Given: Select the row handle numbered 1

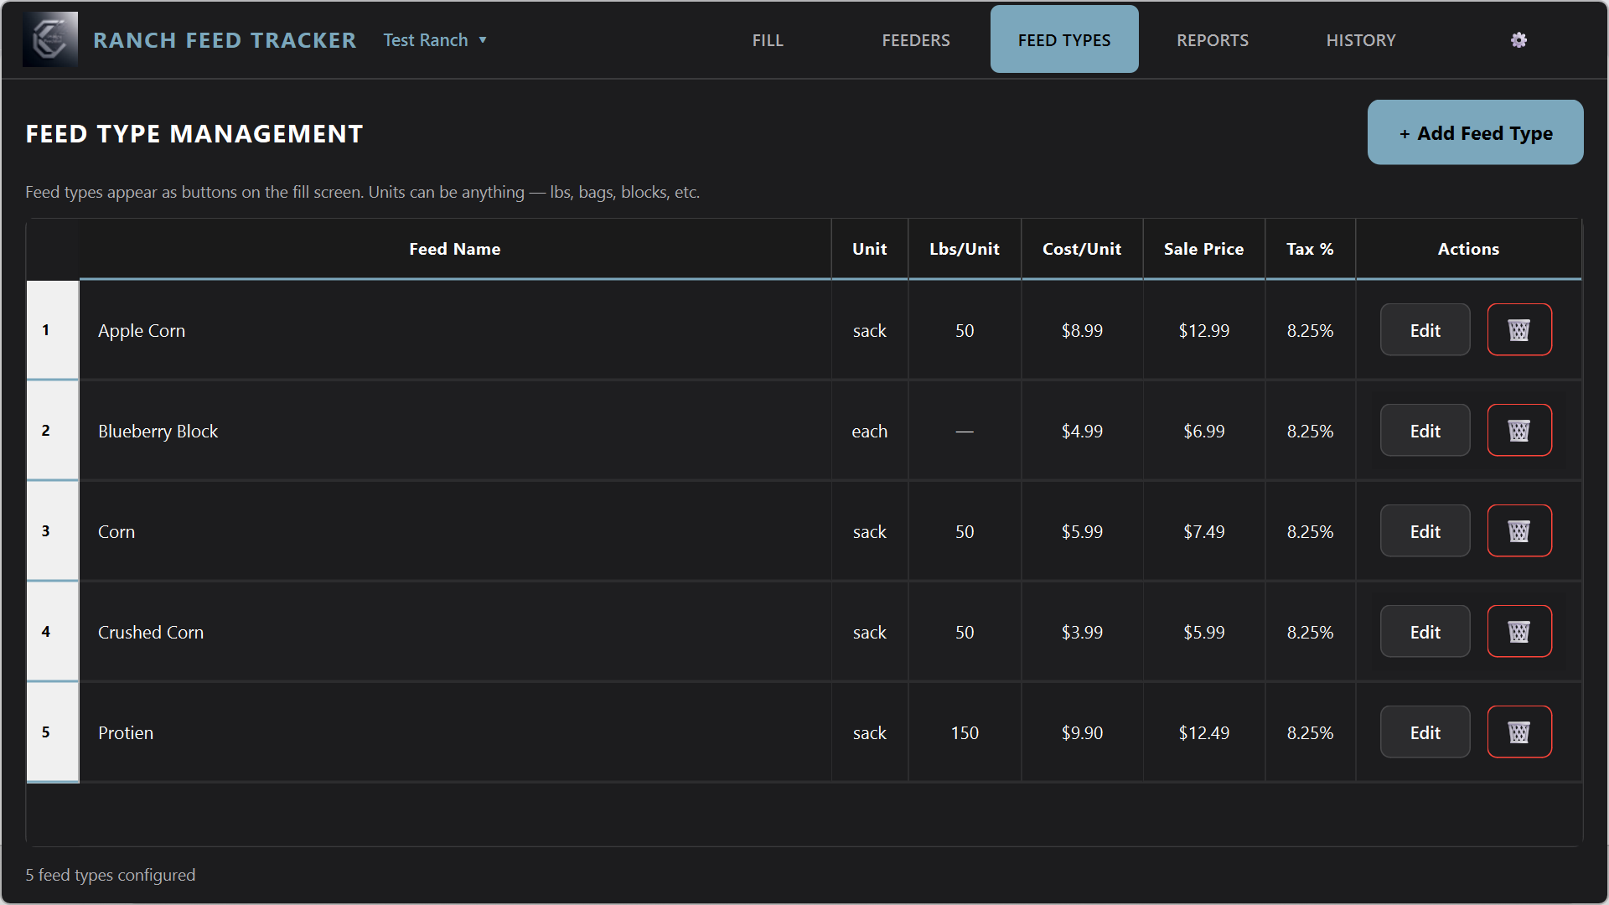Looking at the screenshot, I should tap(52, 329).
